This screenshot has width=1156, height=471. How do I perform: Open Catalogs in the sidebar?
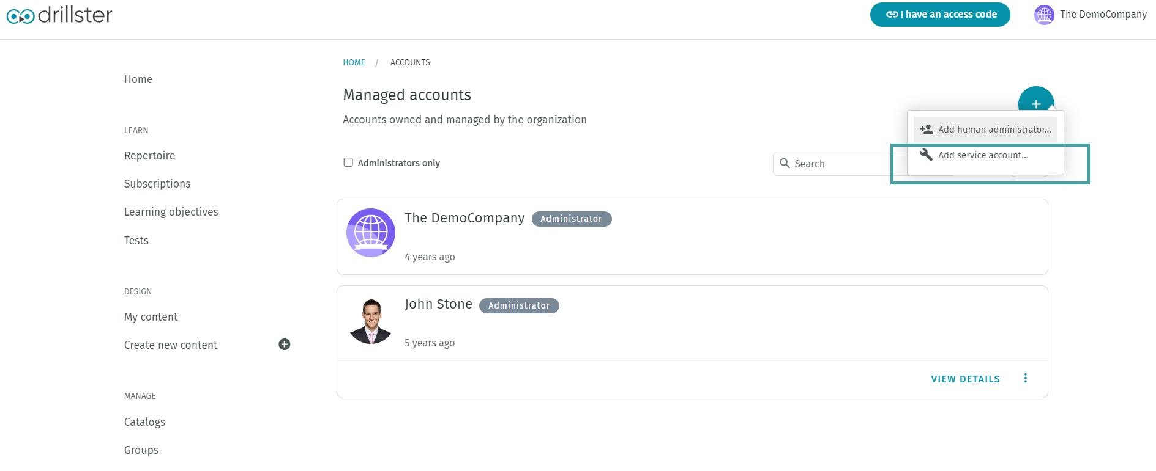pyautogui.click(x=144, y=422)
